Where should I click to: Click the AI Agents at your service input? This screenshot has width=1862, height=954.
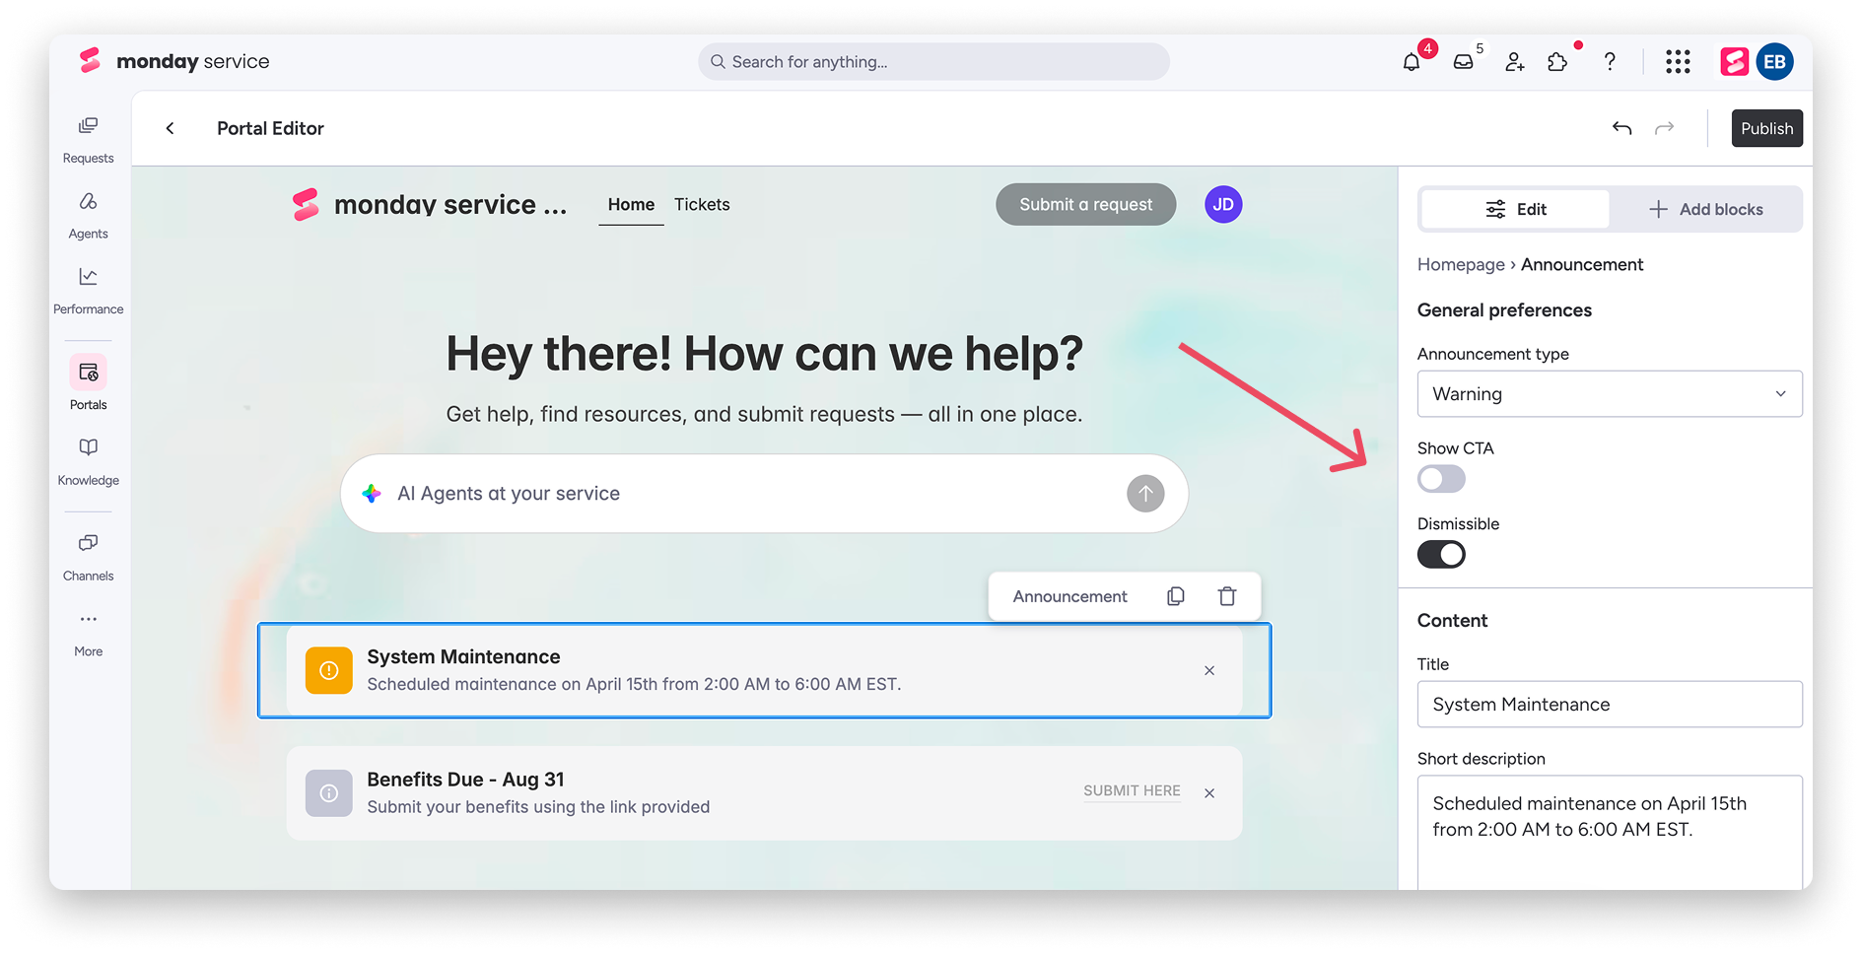click(x=764, y=494)
